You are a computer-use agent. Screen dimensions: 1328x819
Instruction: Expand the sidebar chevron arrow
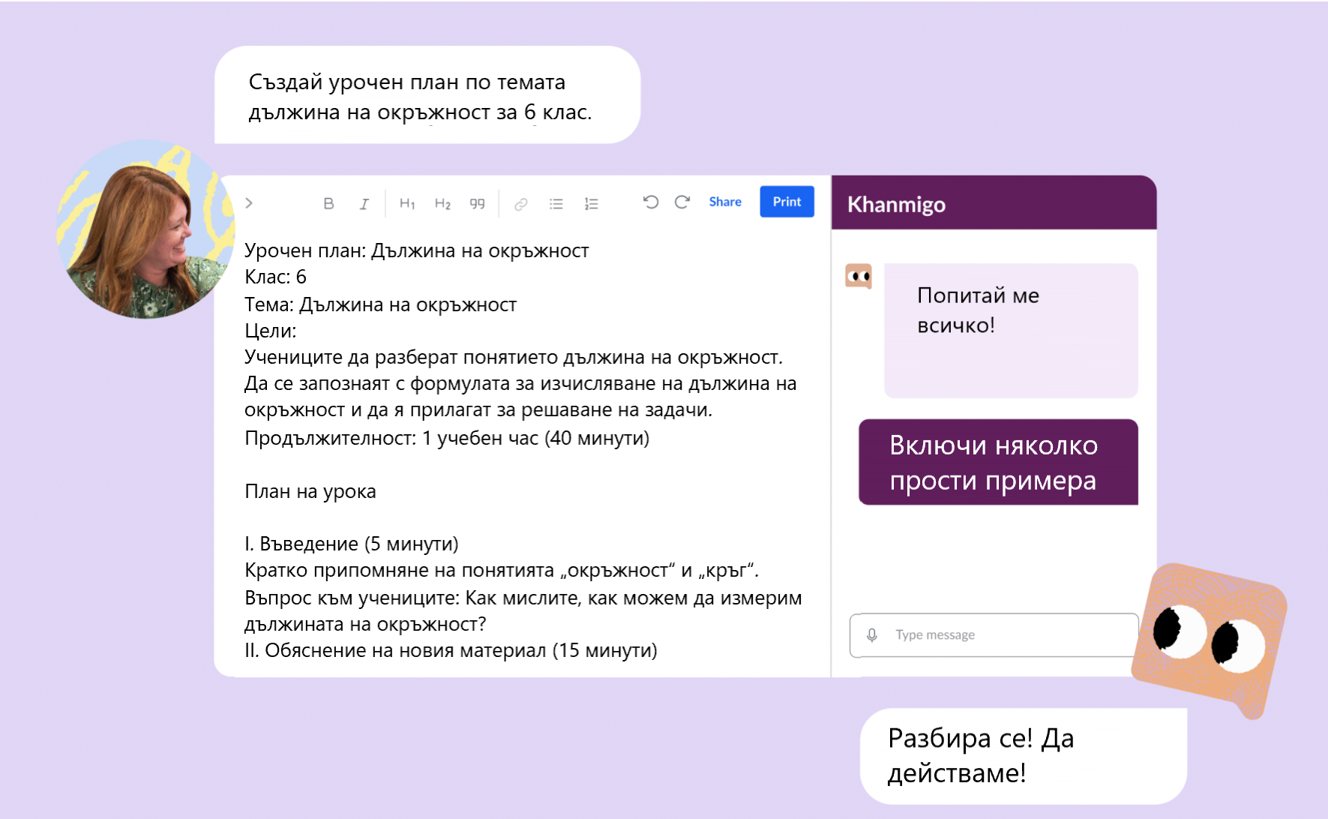click(x=249, y=203)
